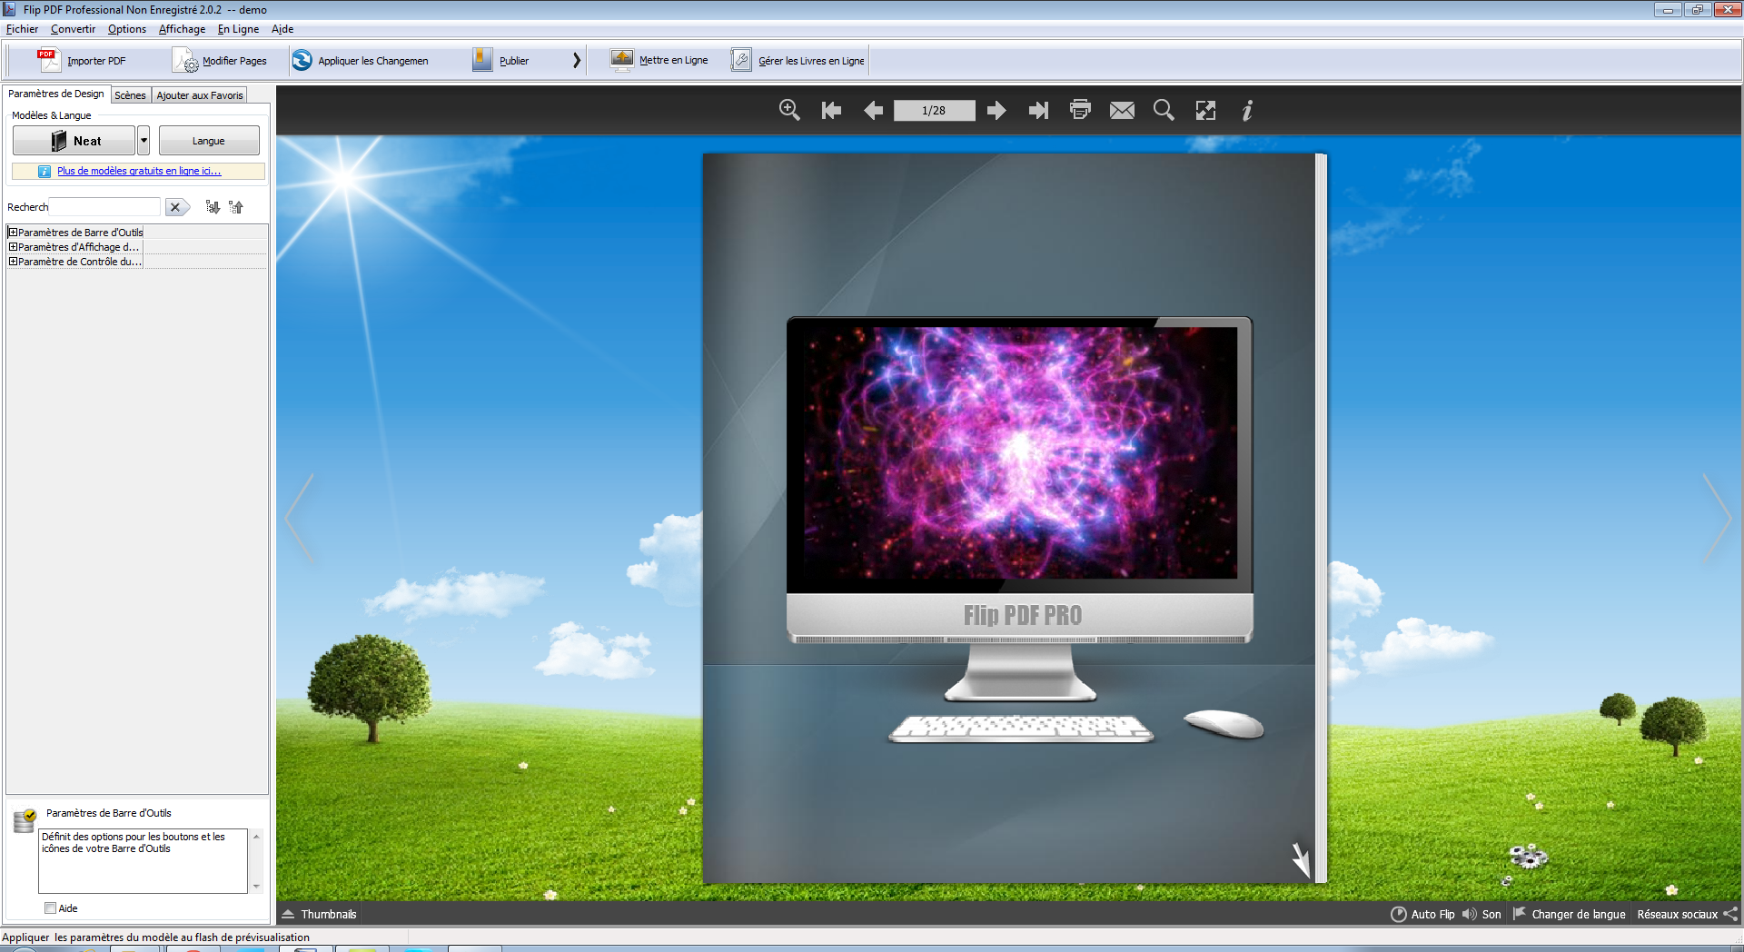Clear search with the X button
The height and width of the screenshot is (952, 1744).
176,207
